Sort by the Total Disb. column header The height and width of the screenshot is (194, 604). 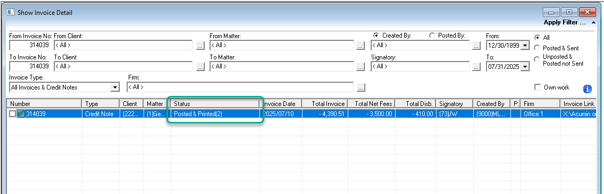click(415, 104)
